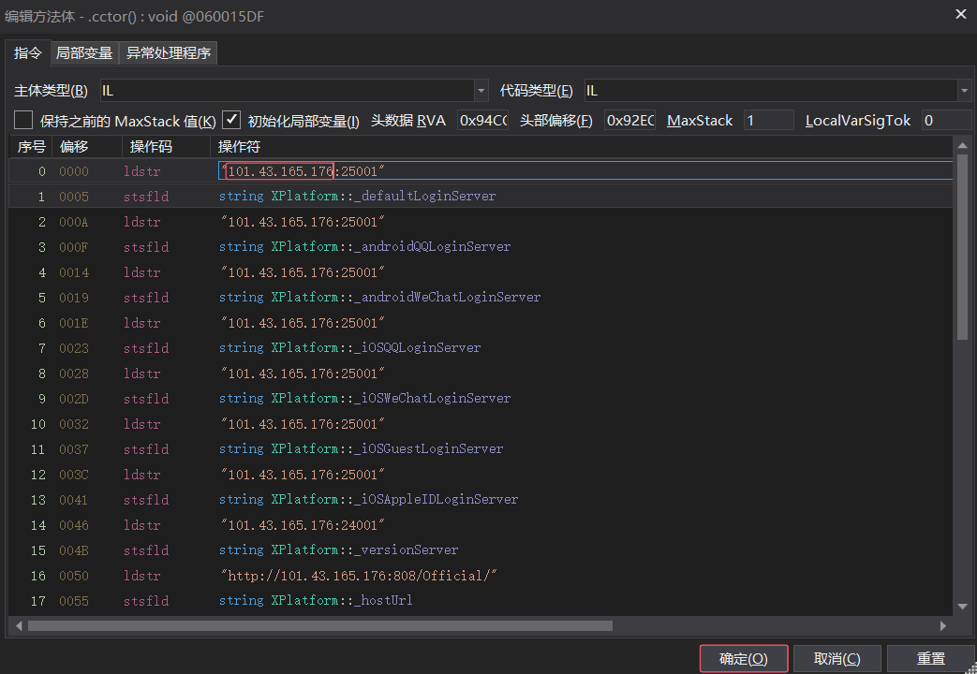Image resolution: width=977 pixels, height=674 pixels.
Task: Click the 头数据 RVA input field
Action: tap(482, 121)
